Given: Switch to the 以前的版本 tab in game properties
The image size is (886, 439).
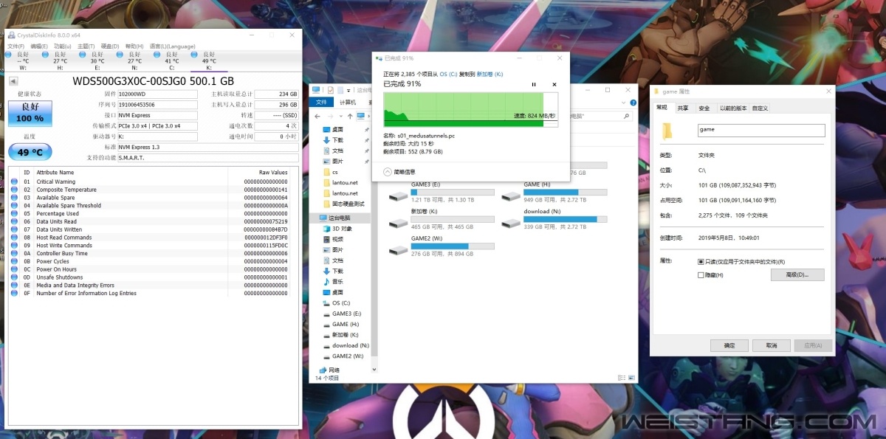Looking at the screenshot, I should pos(733,108).
